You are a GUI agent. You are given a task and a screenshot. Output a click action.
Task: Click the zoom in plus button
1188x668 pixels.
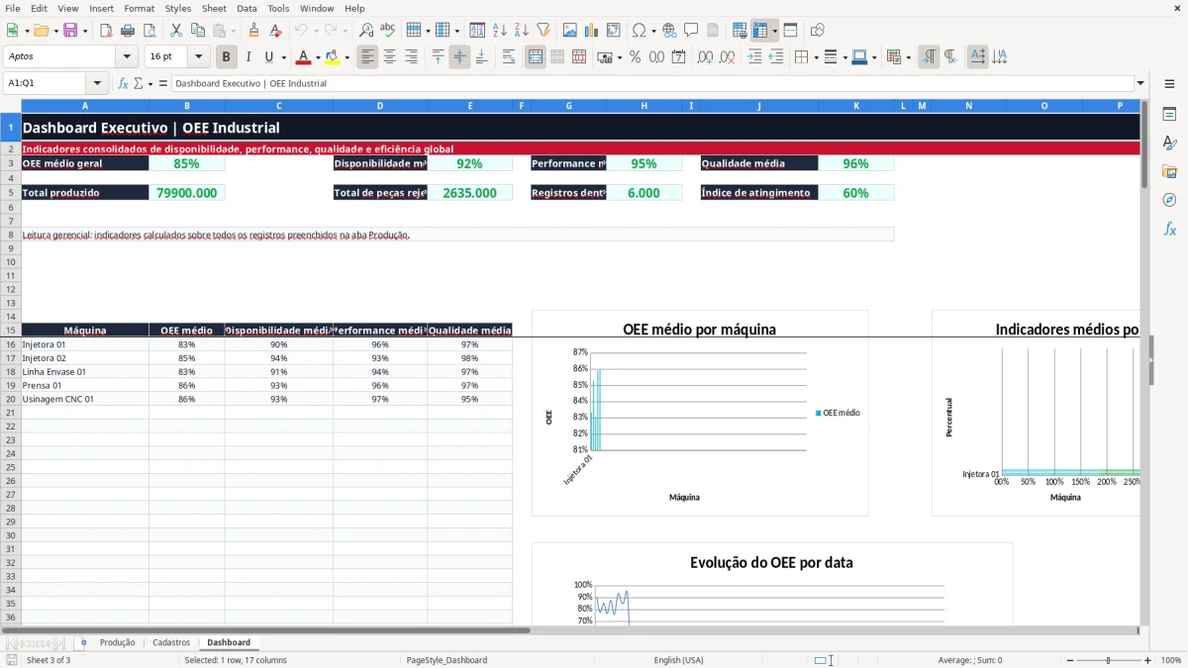coord(1147,660)
